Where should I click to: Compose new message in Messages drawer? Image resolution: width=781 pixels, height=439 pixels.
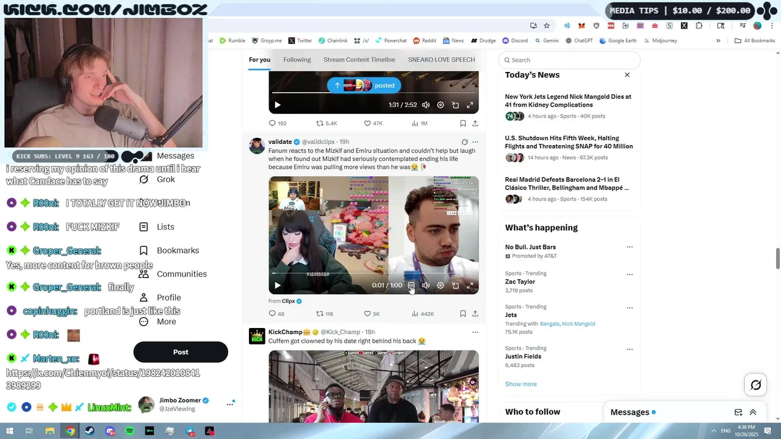[738, 412]
